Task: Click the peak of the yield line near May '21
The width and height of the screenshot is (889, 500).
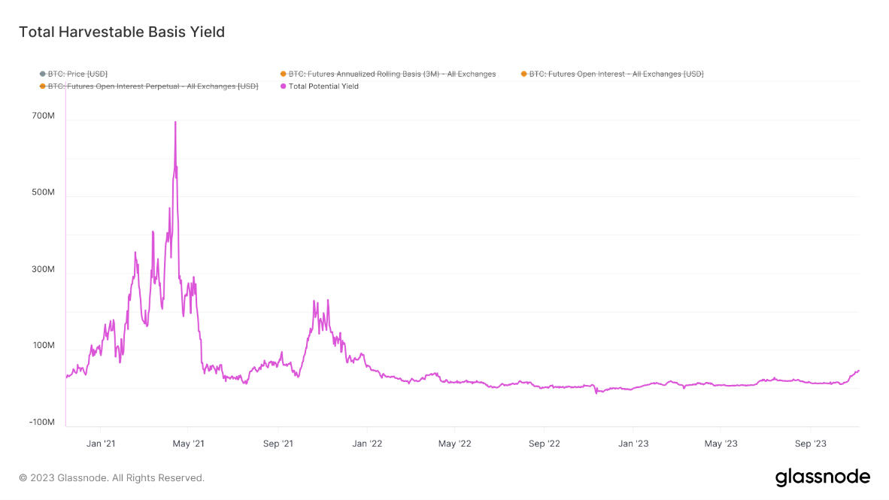Action: (x=175, y=120)
